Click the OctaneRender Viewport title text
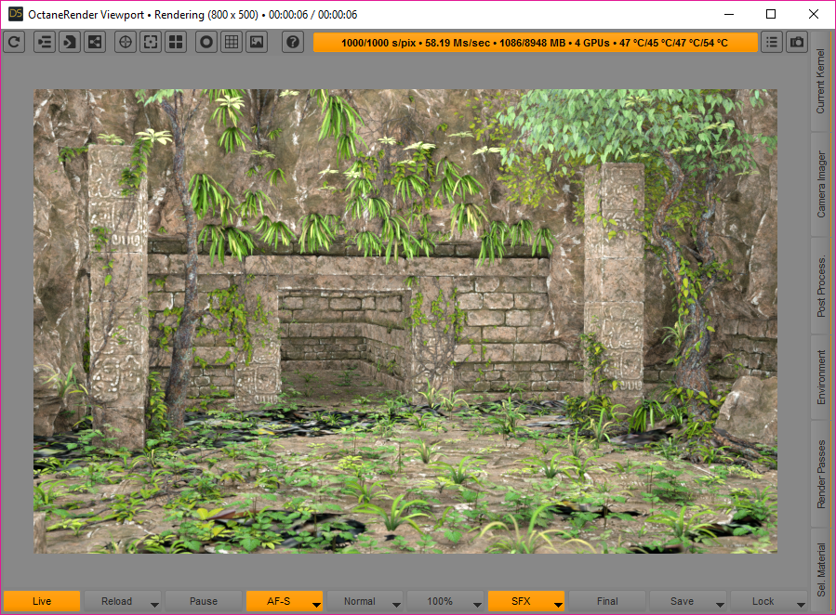Image resolution: width=836 pixels, height=615 pixels. pyautogui.click(x=86, y=14)
